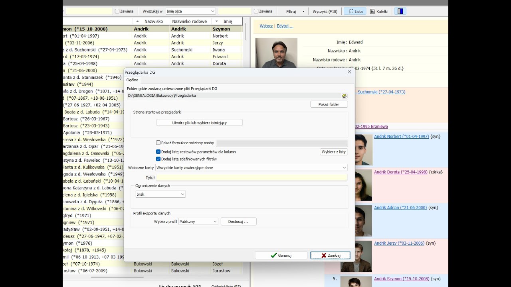Sort by the Nazwisko rodowe column header

pyautogui.click(x=189, y=22)
